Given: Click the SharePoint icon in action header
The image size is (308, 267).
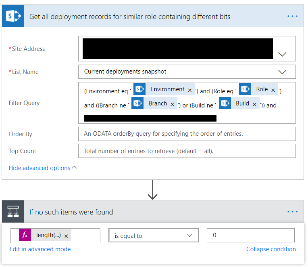Looking at the screenshot, I should [13, 17].
